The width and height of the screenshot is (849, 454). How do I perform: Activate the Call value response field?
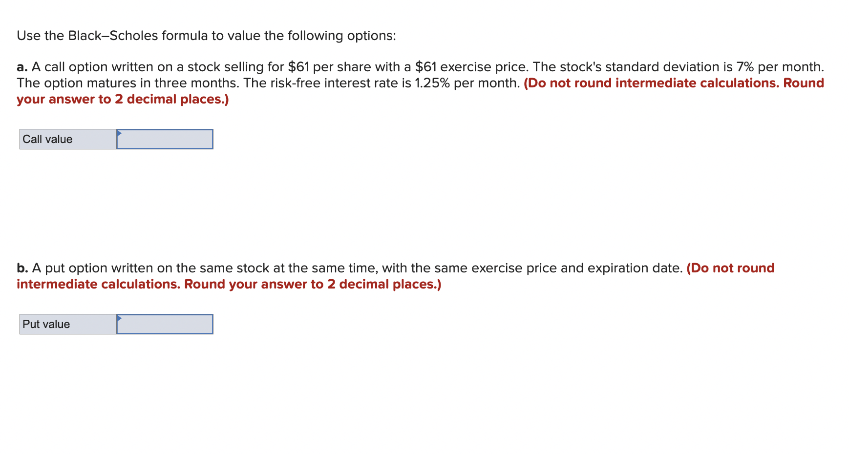click(166, 139)
